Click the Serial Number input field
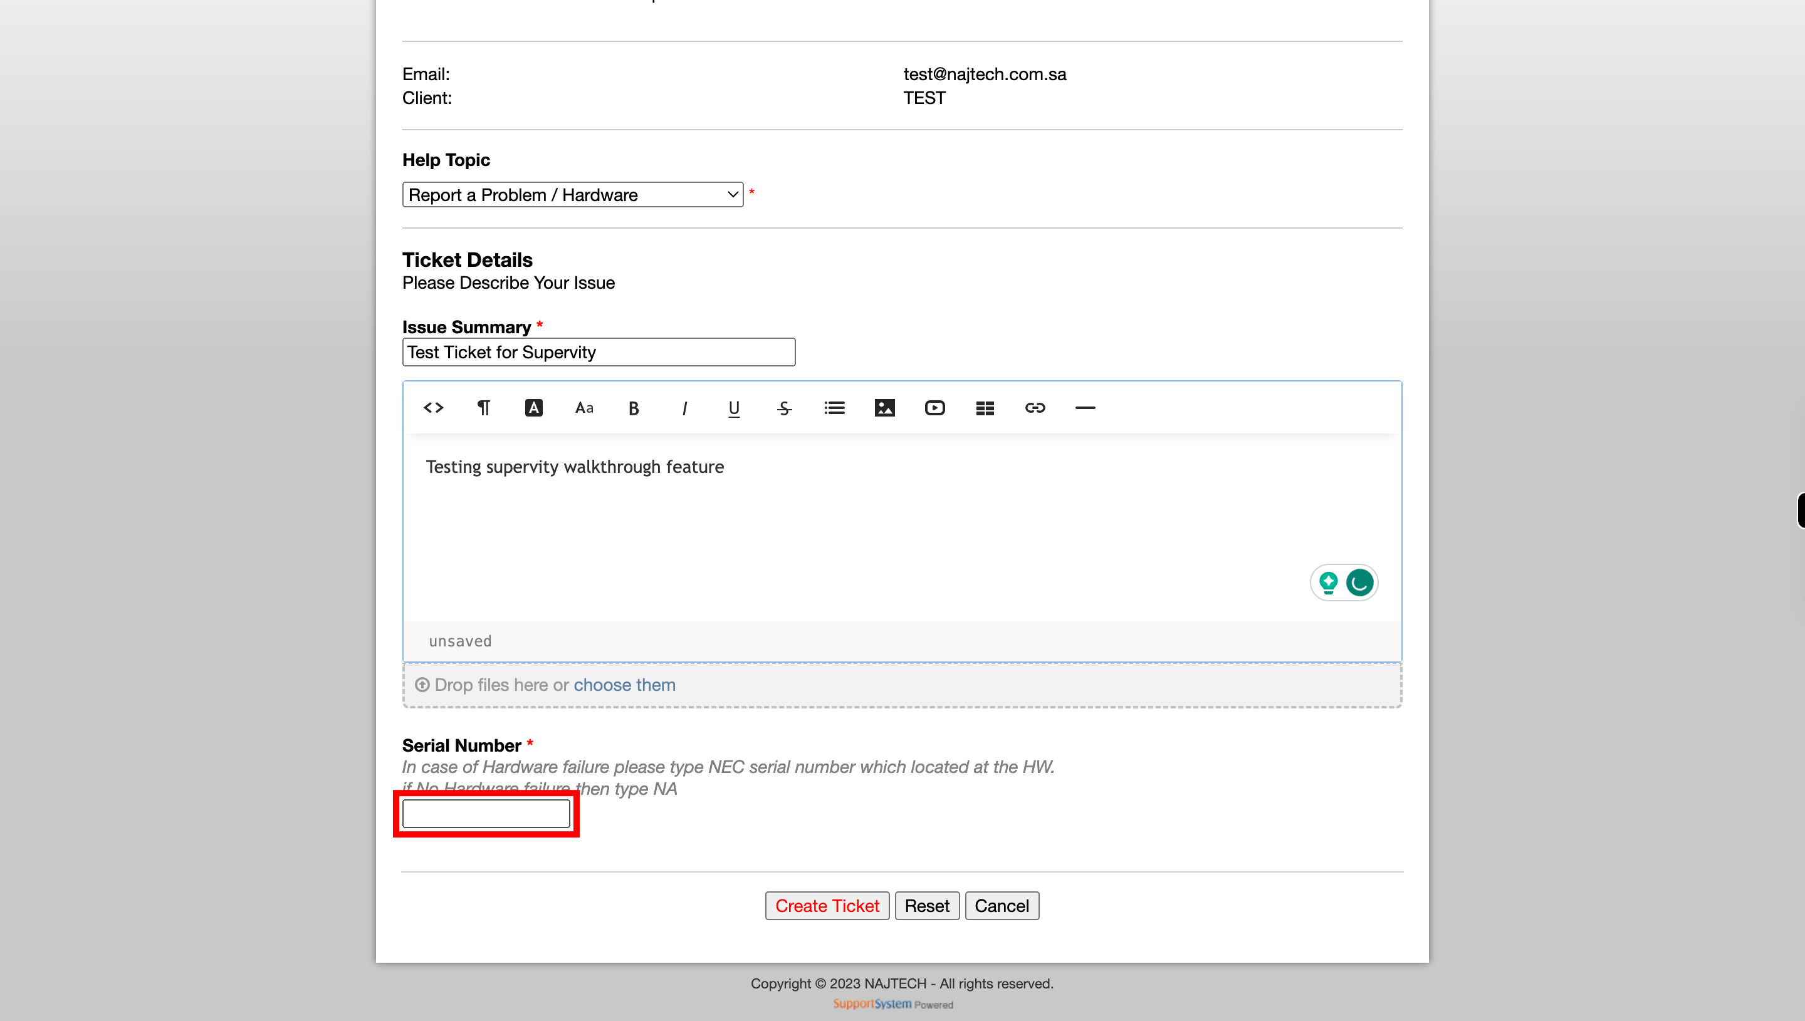Image resolution: width=1805 pixels, height=1021 pixels. coord(484,813)
